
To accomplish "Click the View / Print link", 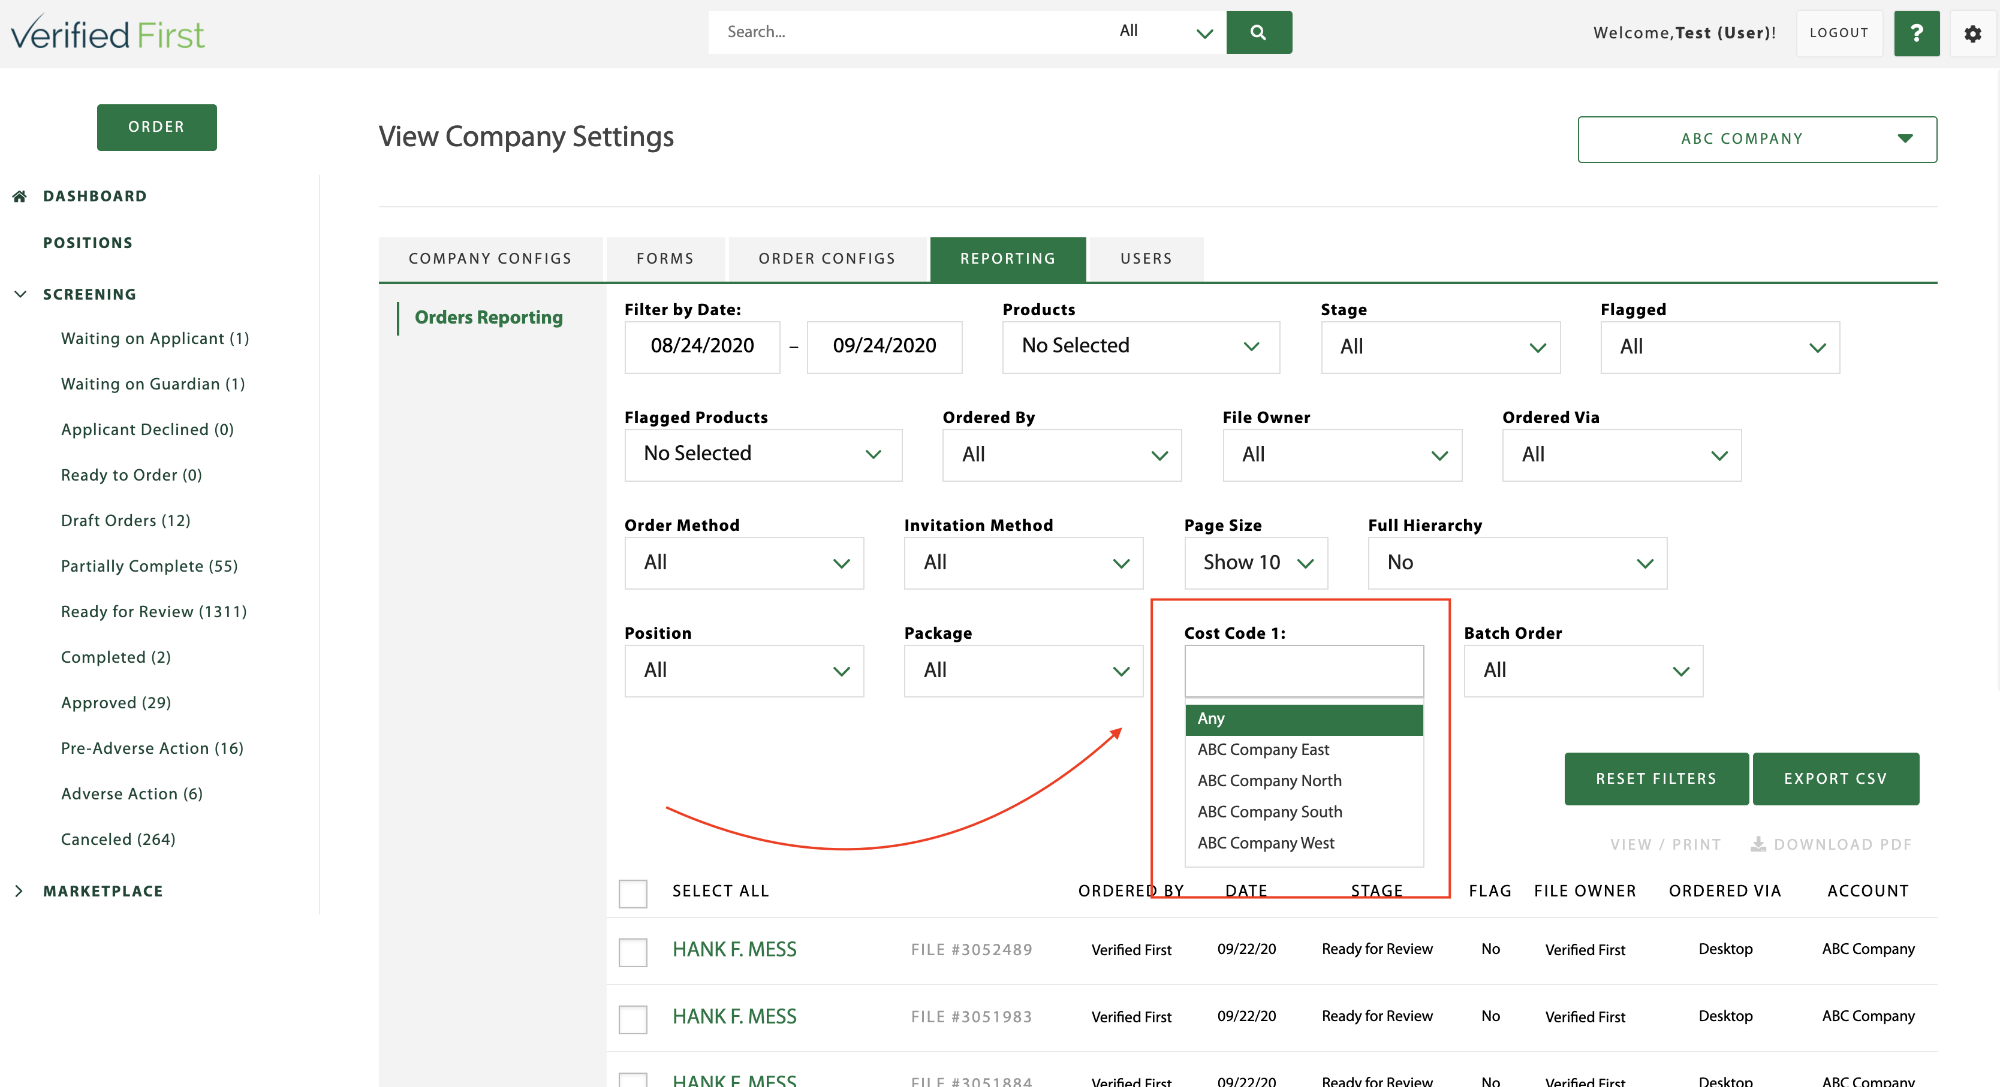I will pos(1665,844).
